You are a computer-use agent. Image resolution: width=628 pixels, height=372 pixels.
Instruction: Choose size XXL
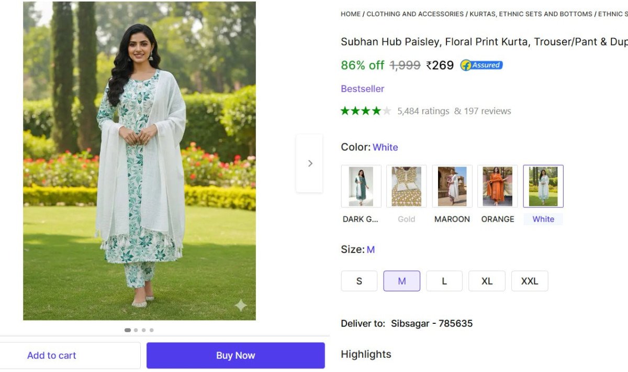(529, 281)
